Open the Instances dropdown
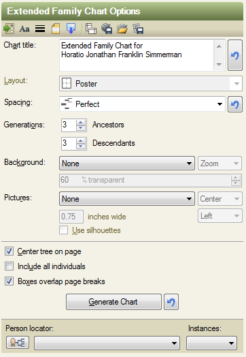 click(212, 343)
